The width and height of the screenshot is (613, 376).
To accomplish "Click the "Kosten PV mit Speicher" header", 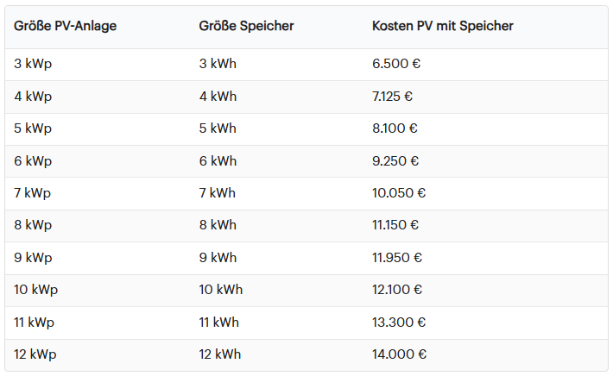I will [x=442, y=26].
